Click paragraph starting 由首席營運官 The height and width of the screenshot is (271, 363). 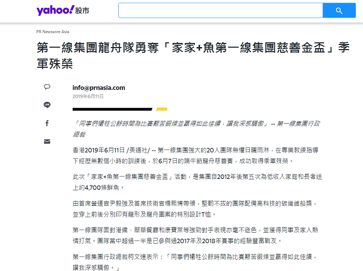coord(194,208)
